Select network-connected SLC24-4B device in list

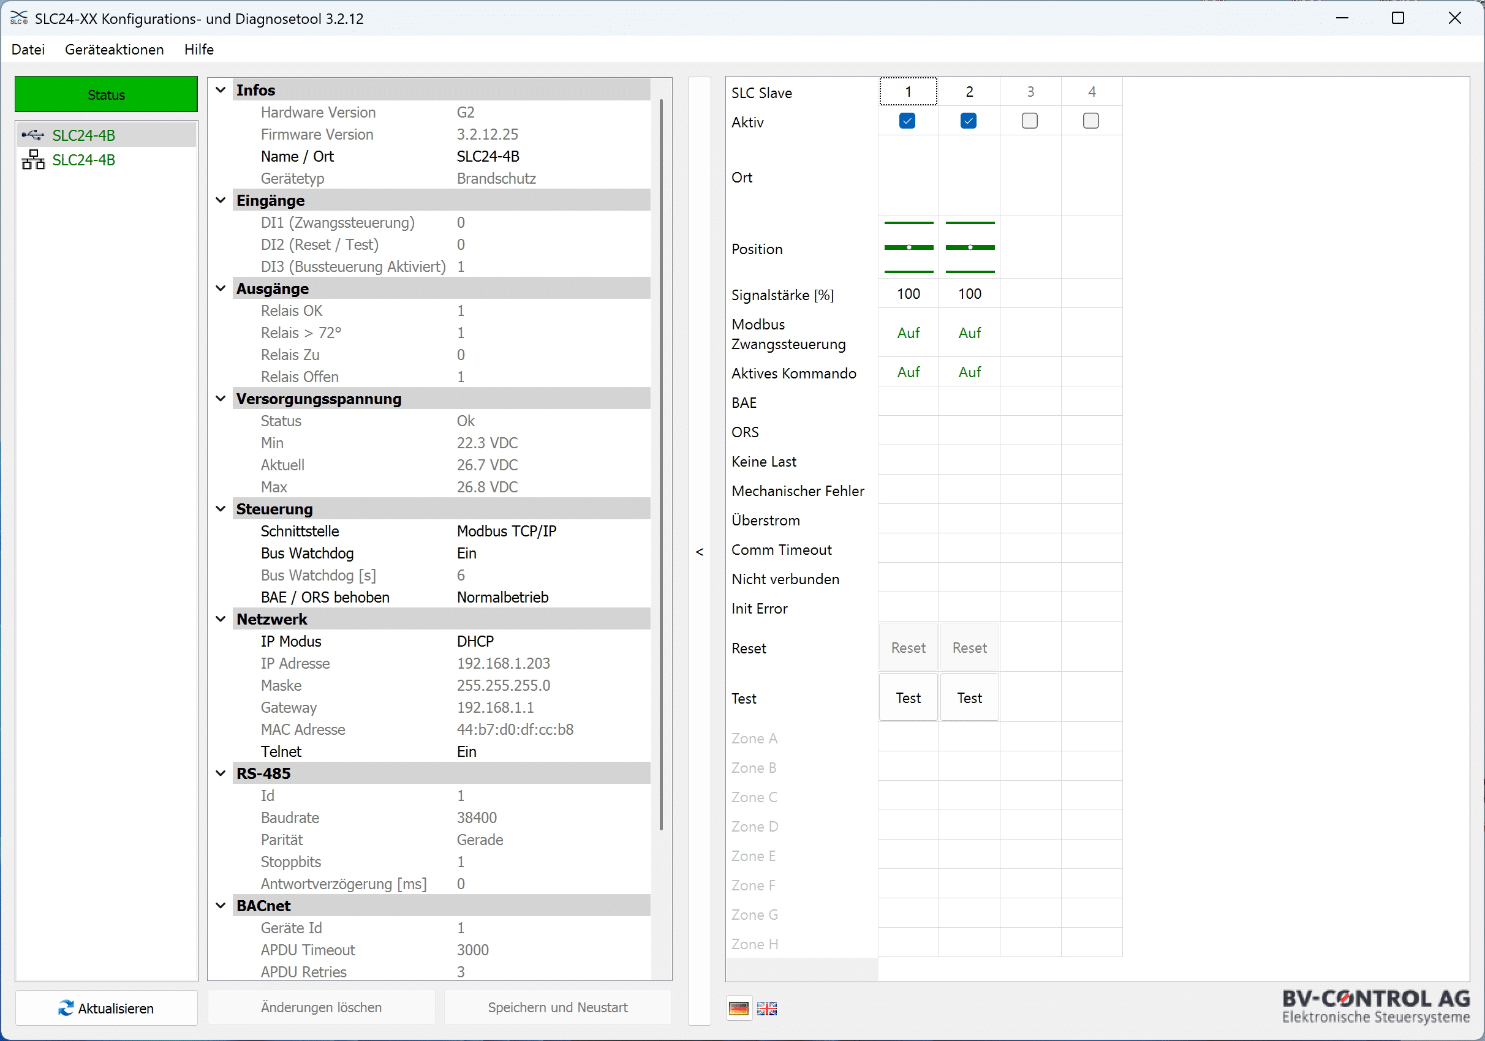[106, 160]
